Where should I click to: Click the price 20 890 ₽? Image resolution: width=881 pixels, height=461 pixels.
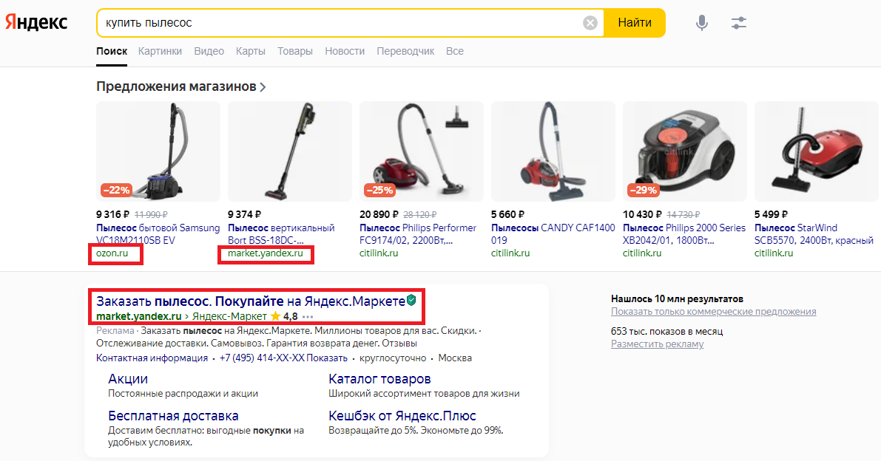click(x=379, y=214)
